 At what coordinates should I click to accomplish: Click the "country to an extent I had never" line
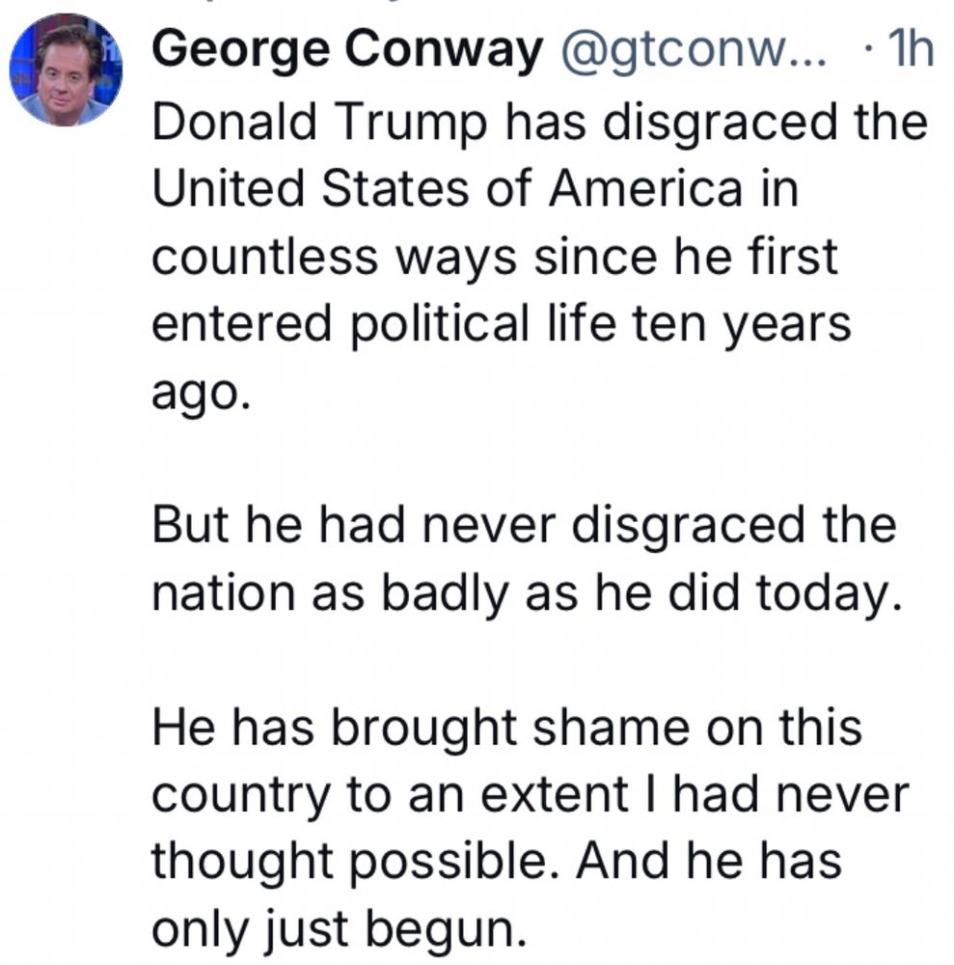(531, 795)
